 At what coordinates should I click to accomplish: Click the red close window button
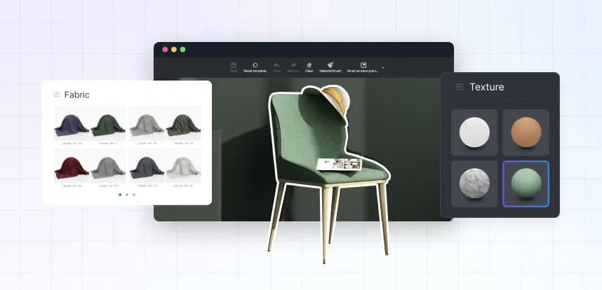(x=165, y=50)
